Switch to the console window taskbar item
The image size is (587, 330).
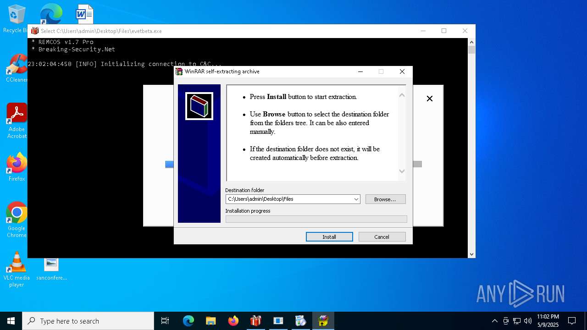[x=278, y=321]
